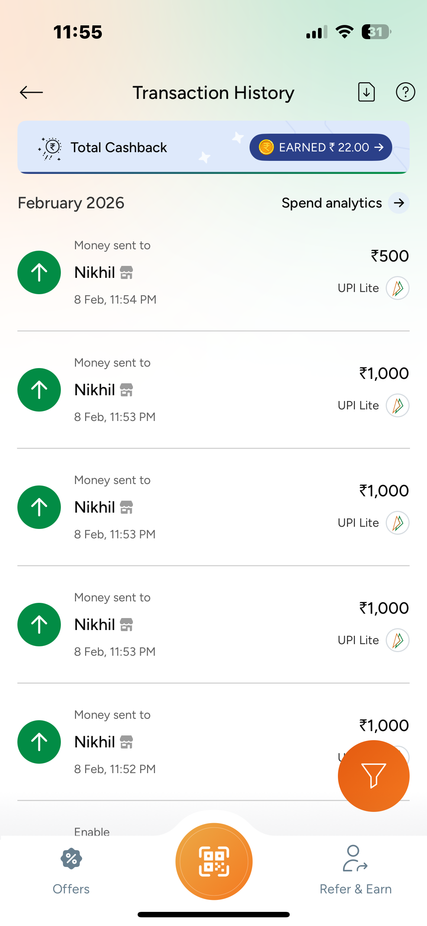Image resolution: width=427 pixels, height=926 pixels.
Task: Tap the Total Cashback rupee icon
Action: tap(51, 148)
